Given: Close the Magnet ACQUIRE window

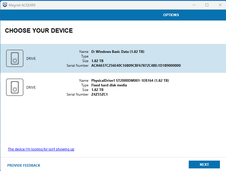Looking at the screenshot, I should 219,5.
